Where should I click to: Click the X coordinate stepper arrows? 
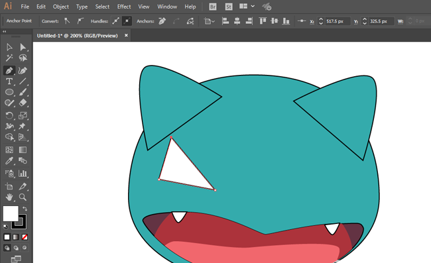click(x=321, y=21)
